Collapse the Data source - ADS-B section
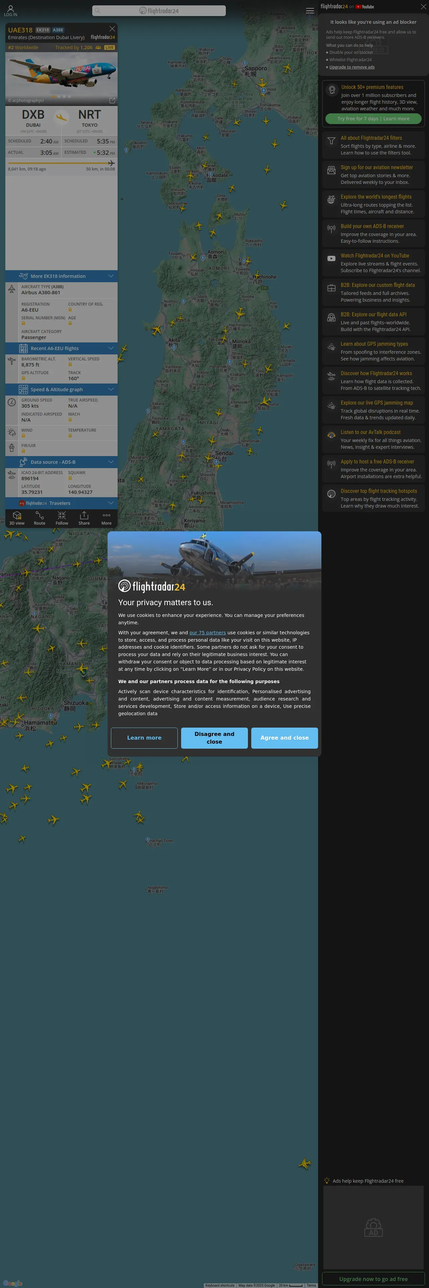Image resolution: width=429 pixels, height=1288 pixels. click(x=61, y=462)
